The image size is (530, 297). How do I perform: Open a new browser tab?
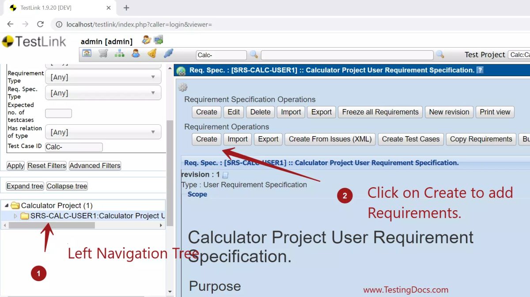pyautogui.click(x=126, y=7)
